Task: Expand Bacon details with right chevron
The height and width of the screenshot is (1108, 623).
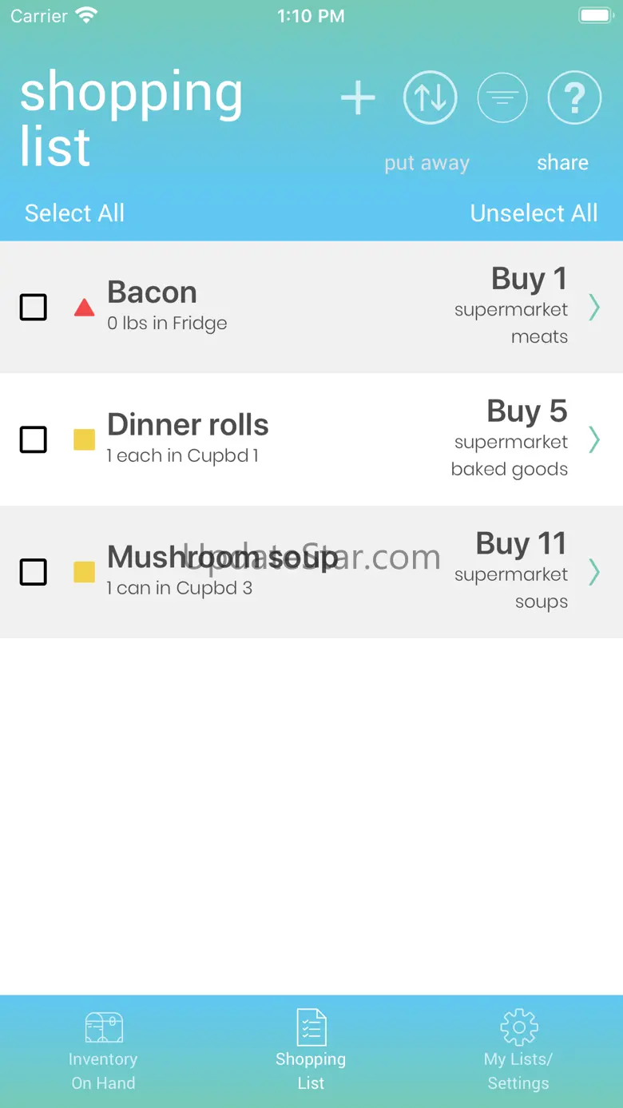Action: pyautogui.click(x=593, y=308)
